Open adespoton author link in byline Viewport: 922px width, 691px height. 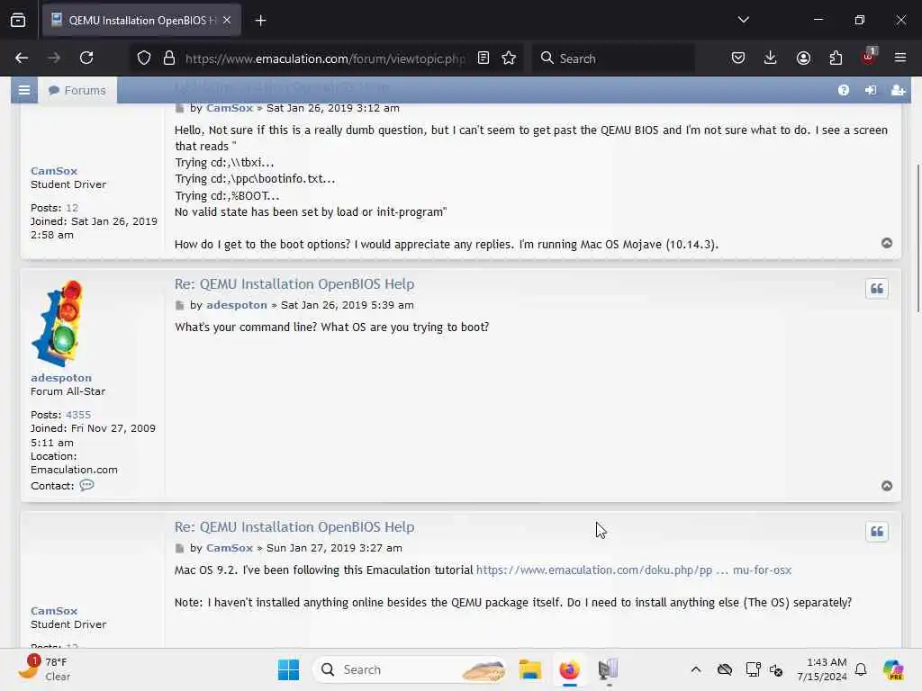pyautogui.click(x=237, y=305)
